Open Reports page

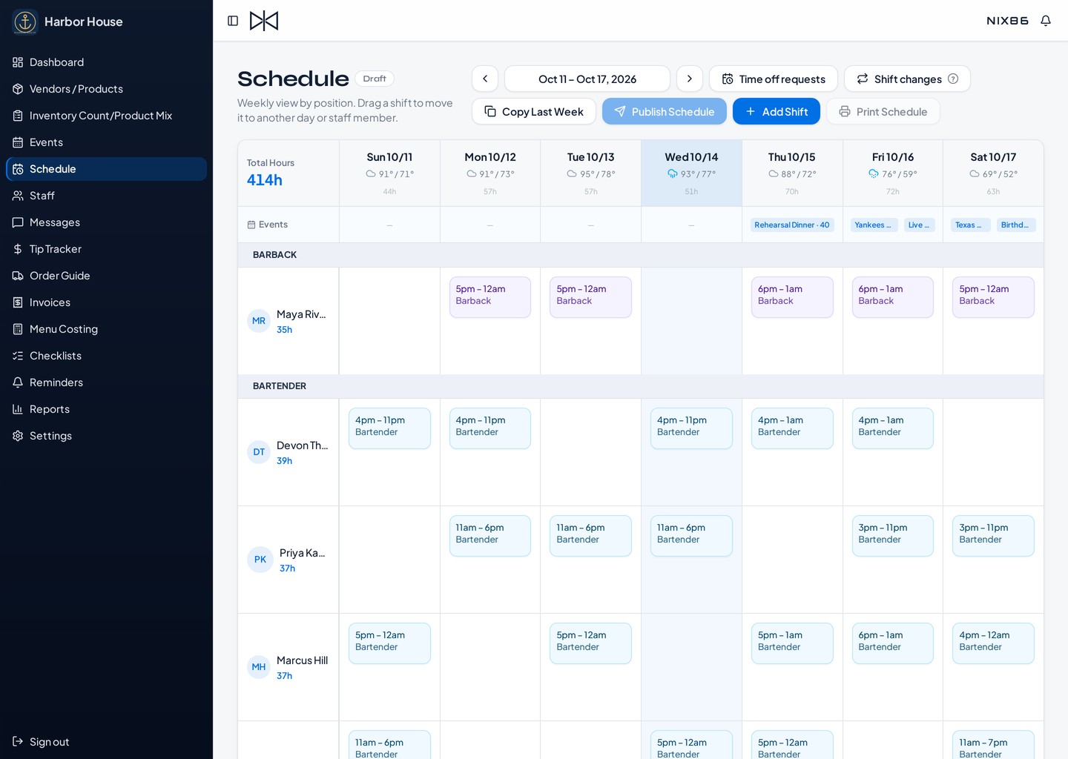pyautogui.click(x=106, y=409)
